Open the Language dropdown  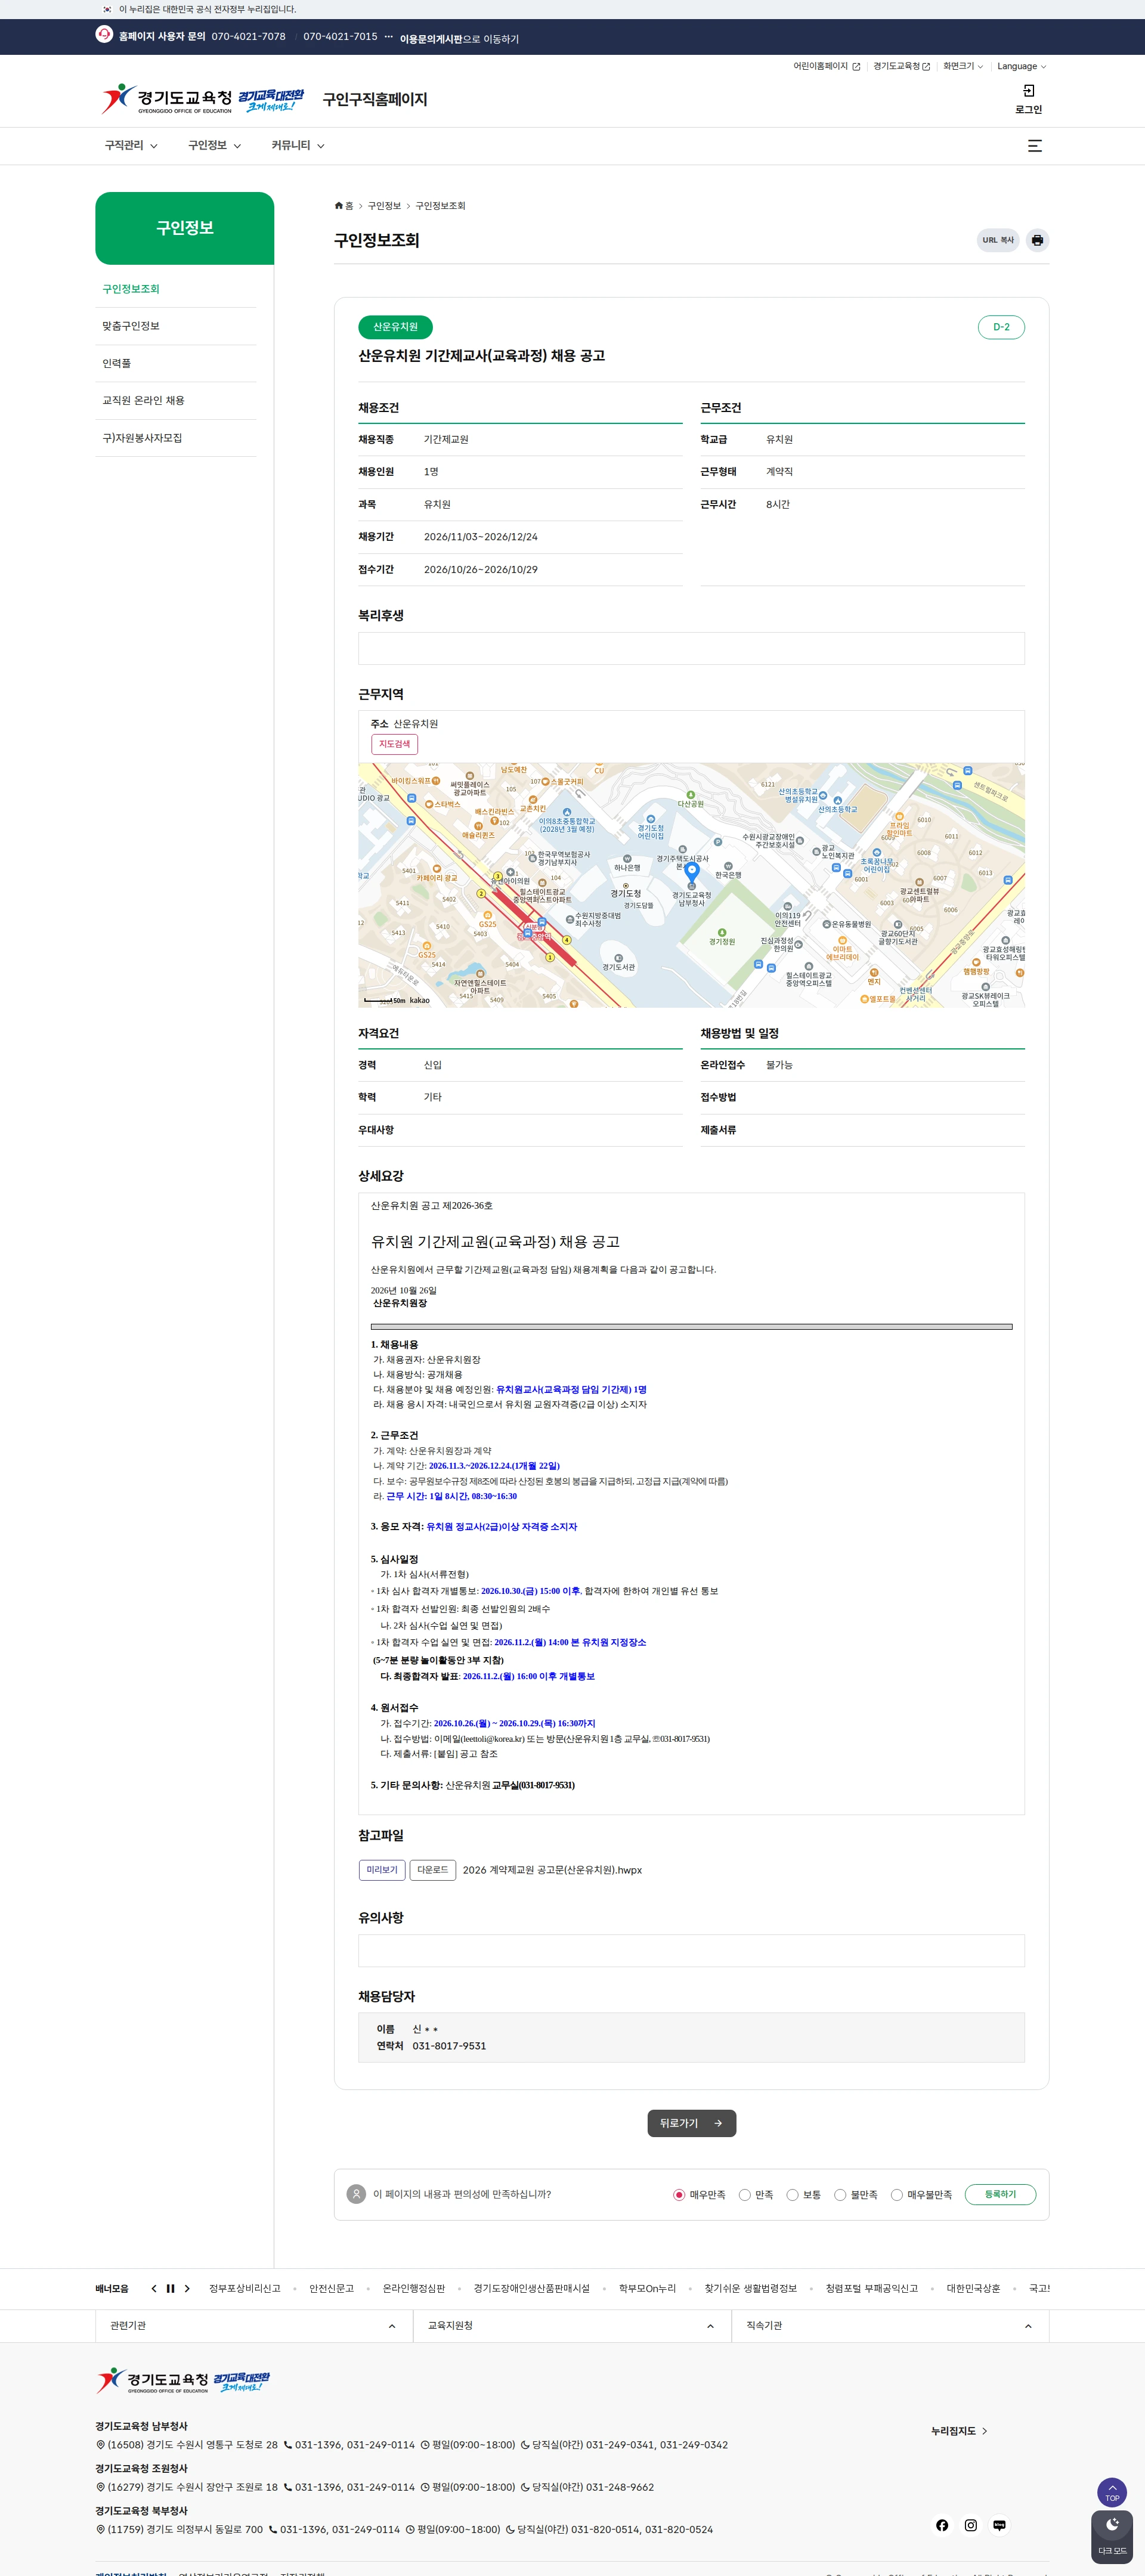pos(1021,67)
